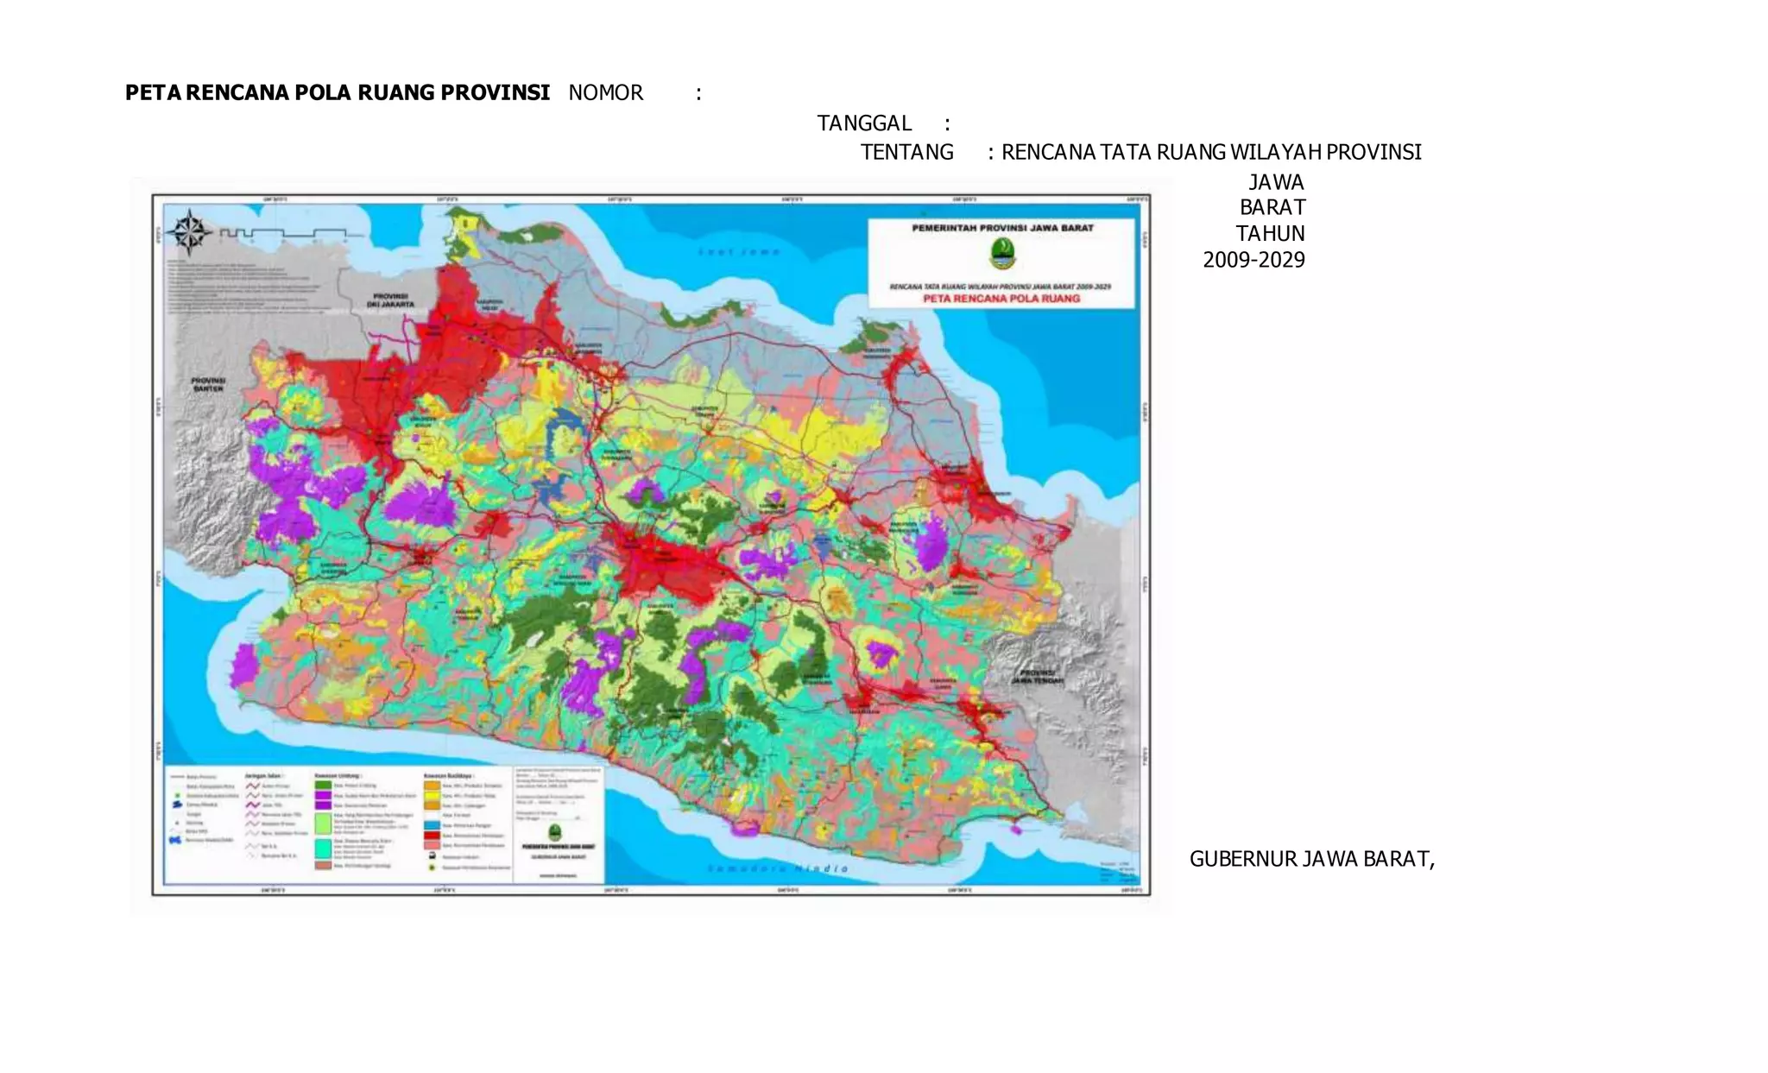Click the PETA RENCANA POLA RUANG PROVINSI heading
Viewport: 1768px width, 1073px height.
click(338, 92)
